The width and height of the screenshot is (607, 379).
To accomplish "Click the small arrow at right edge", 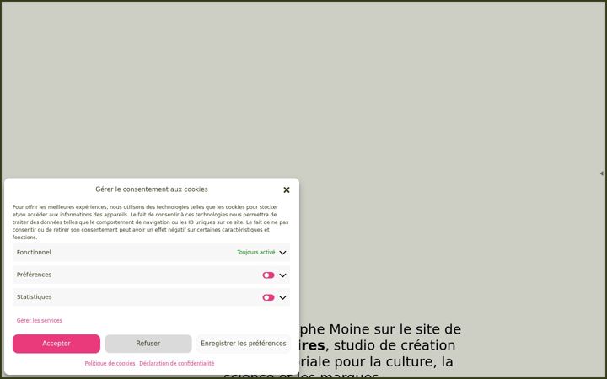I will [x=602, y=173].
